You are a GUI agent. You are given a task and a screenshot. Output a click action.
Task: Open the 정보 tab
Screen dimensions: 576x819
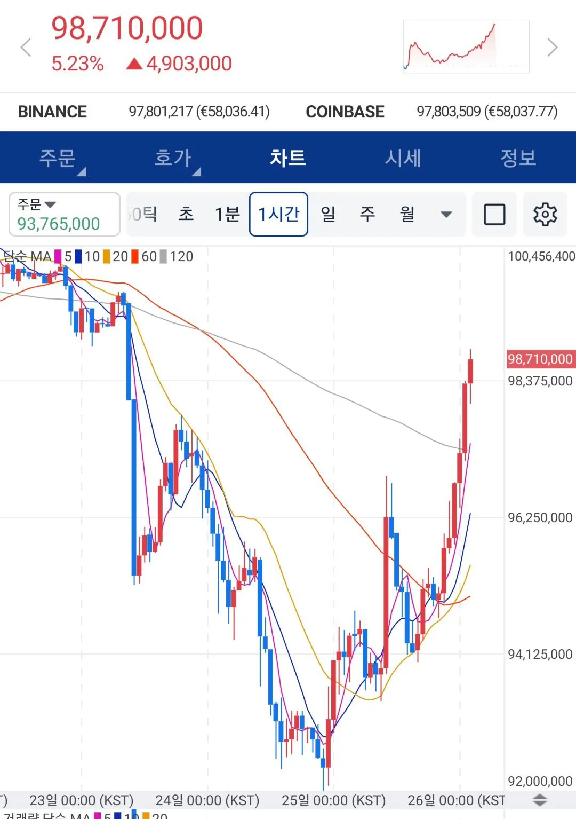coord(518,158)
